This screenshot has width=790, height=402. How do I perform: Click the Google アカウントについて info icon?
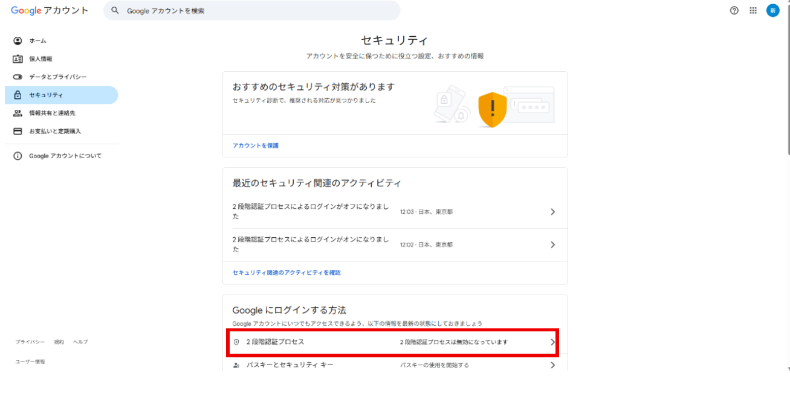[18, 156]
